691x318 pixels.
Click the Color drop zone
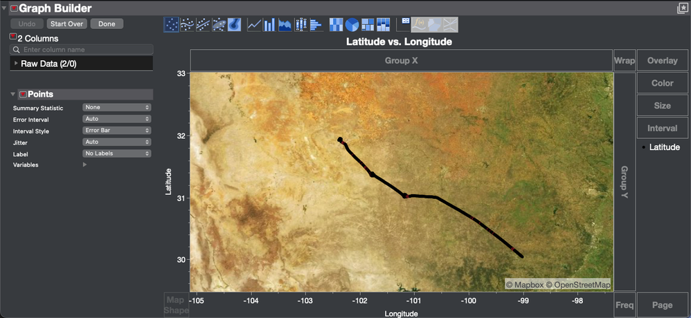(x=663, y=83)
